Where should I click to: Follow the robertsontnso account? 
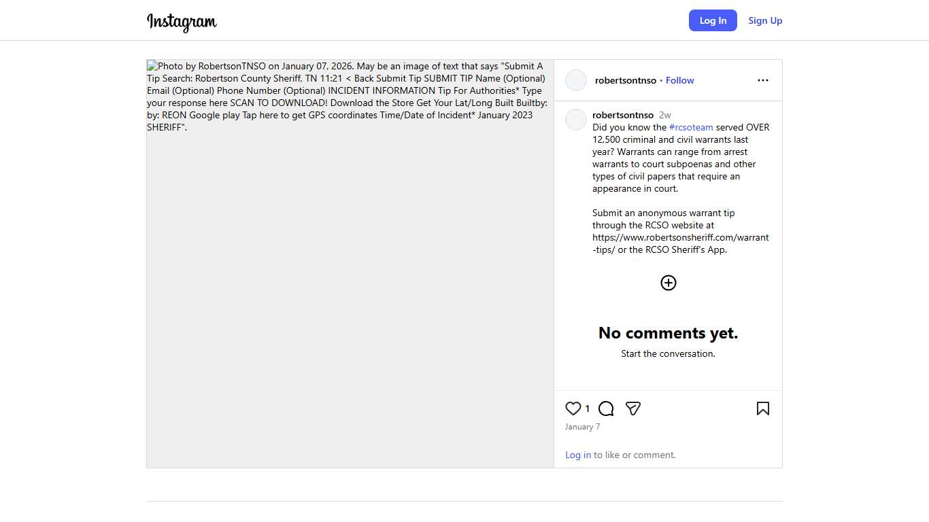tap(679, 80)
